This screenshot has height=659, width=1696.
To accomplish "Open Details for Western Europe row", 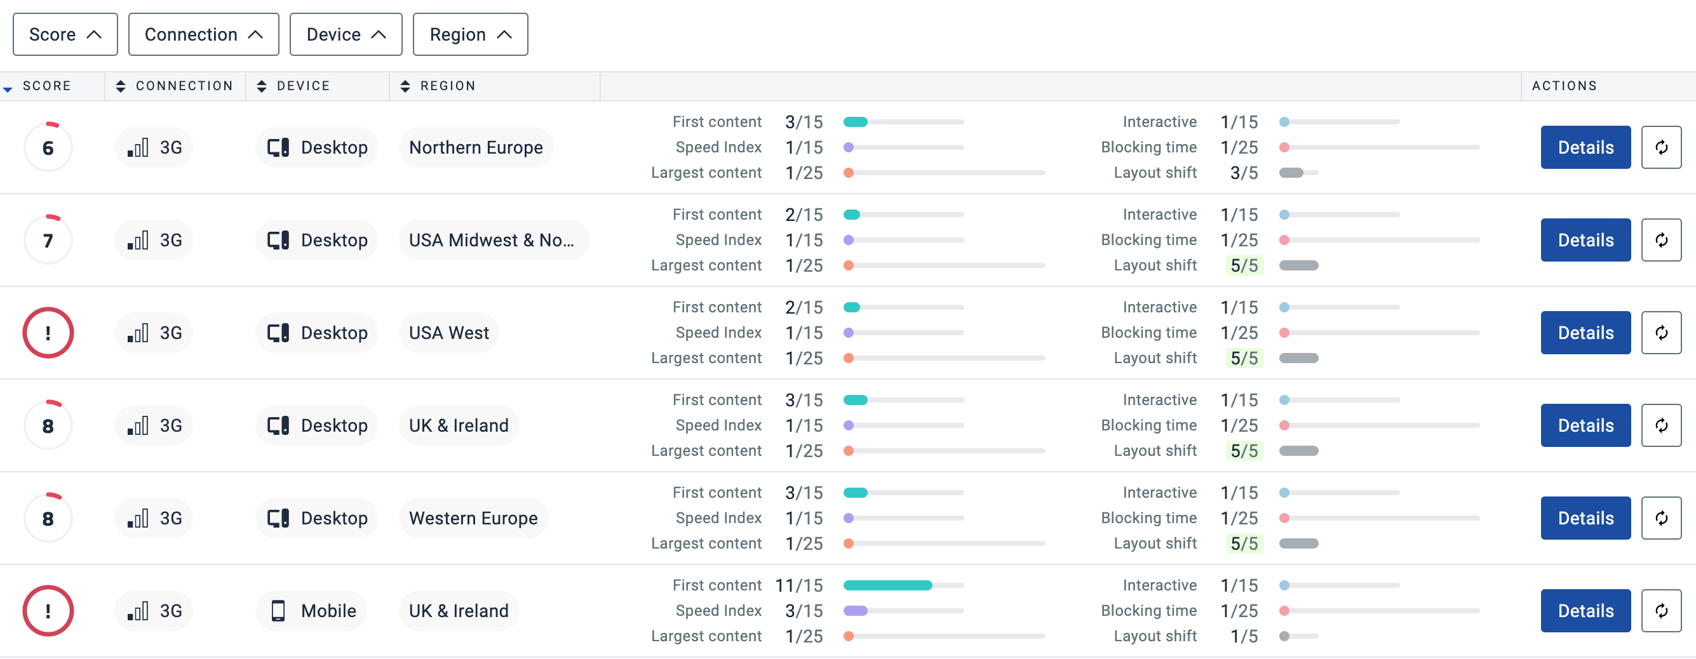I will (1585, 518).
